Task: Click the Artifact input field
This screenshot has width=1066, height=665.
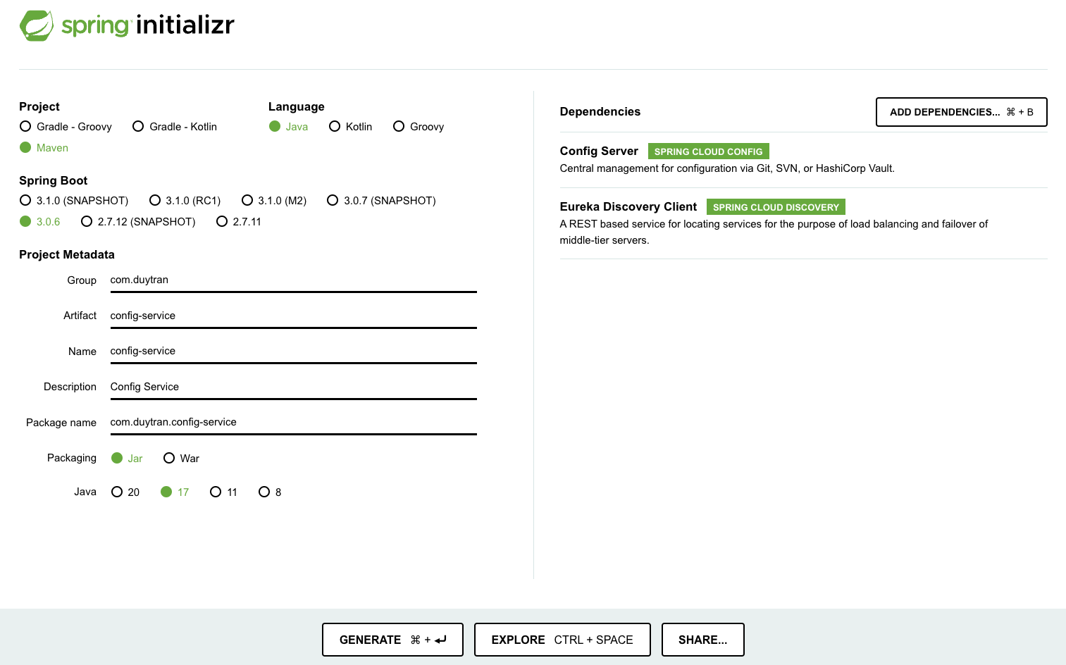Action: 293,316
